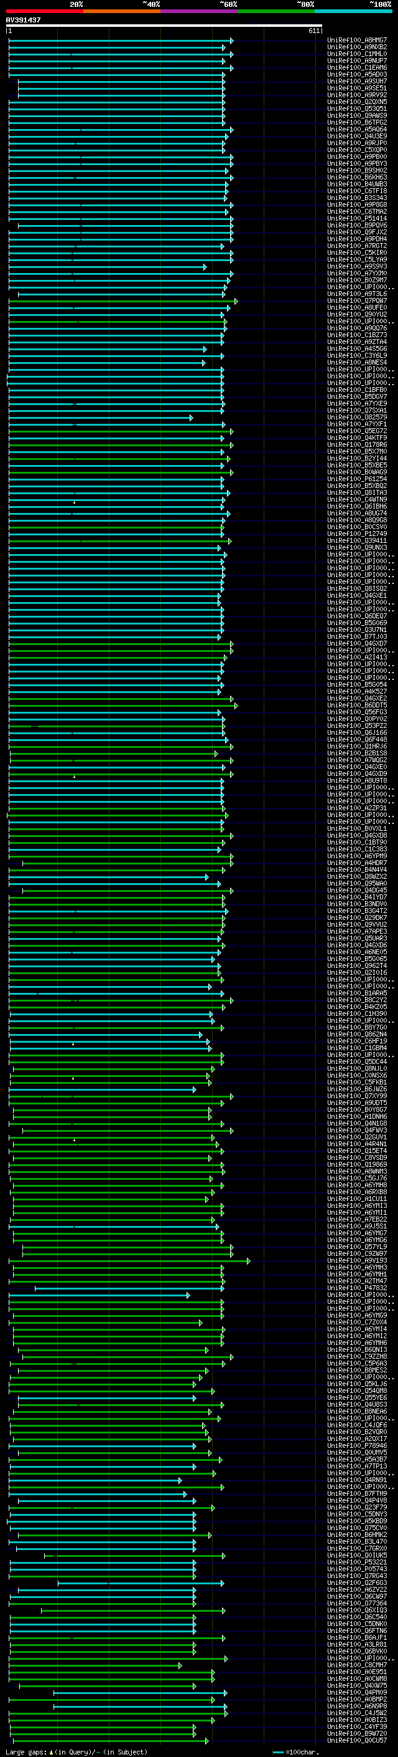The width and height of the screenshot is (398, 1757).
Task: Click the UniRef100_Q862N4 label
Action: click(357, 1034)
